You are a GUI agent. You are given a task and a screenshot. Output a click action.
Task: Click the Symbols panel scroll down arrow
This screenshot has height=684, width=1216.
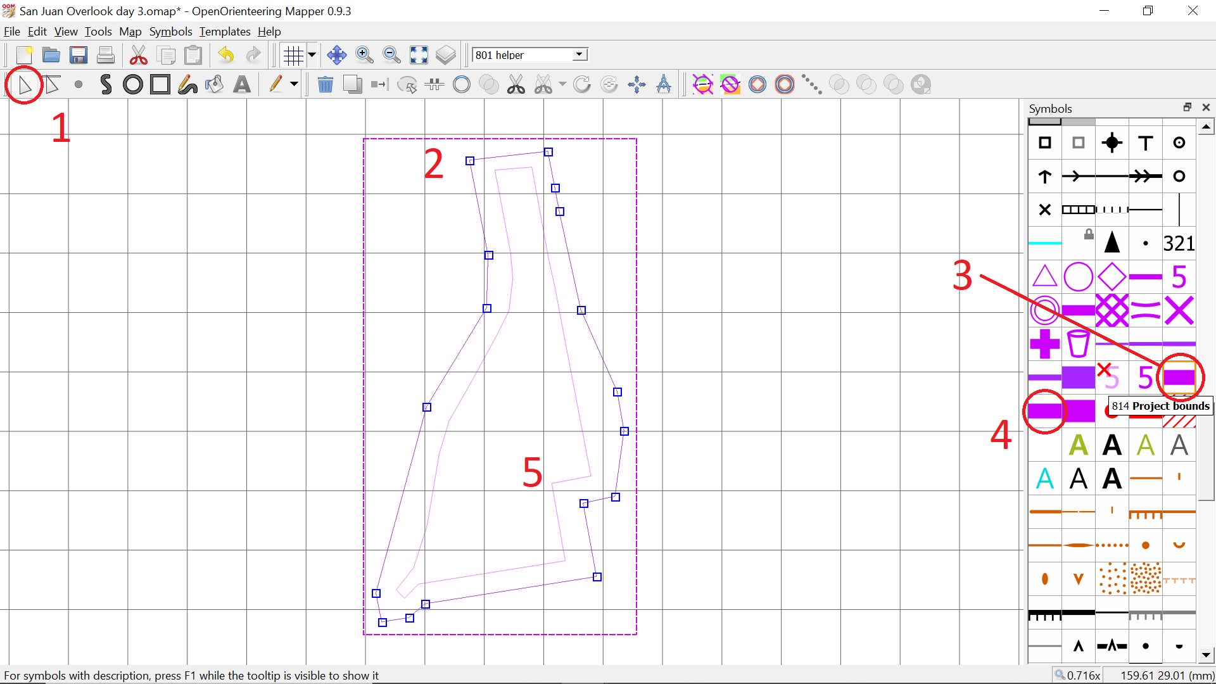click(1206, 655)
